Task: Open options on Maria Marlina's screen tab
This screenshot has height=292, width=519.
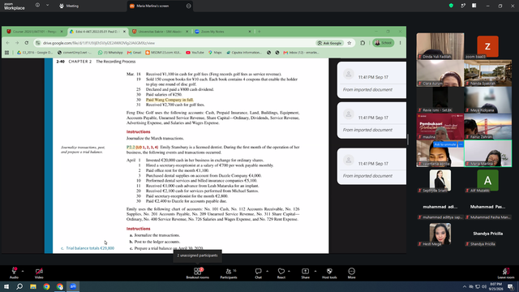Action: (189, 6)
